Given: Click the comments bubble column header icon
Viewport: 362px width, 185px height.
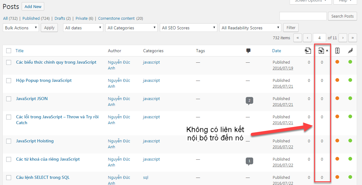Looking at the screenshot, I should point(248,51).
